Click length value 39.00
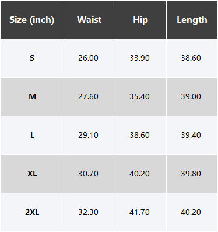The width and height of the screenshot is (218, 232). click(x=191, y=96)
